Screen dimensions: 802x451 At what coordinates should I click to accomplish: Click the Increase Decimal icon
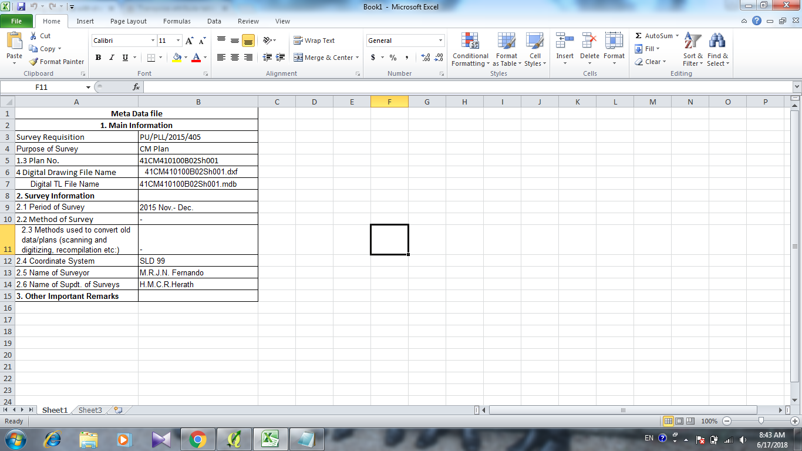pos(426,58)
